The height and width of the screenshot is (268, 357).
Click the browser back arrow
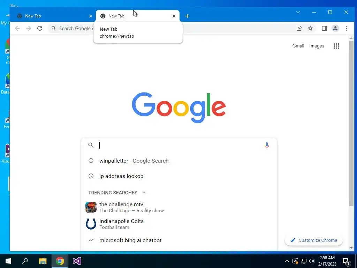(17, 28)
